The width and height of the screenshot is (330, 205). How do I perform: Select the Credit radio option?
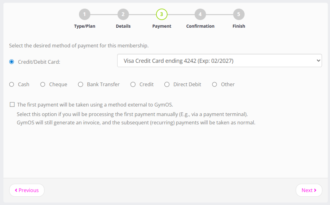tap(133, 84)
